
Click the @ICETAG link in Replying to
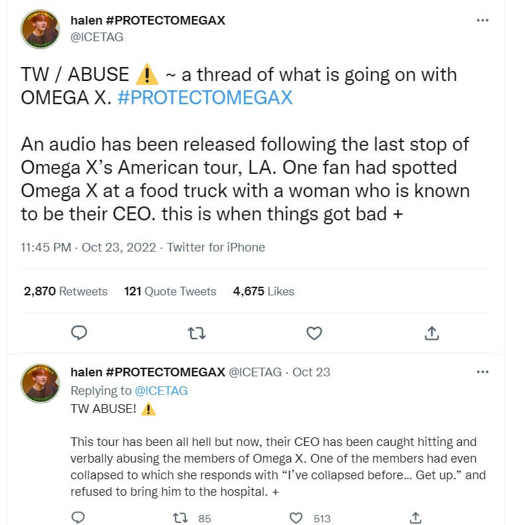click(161, 391)
